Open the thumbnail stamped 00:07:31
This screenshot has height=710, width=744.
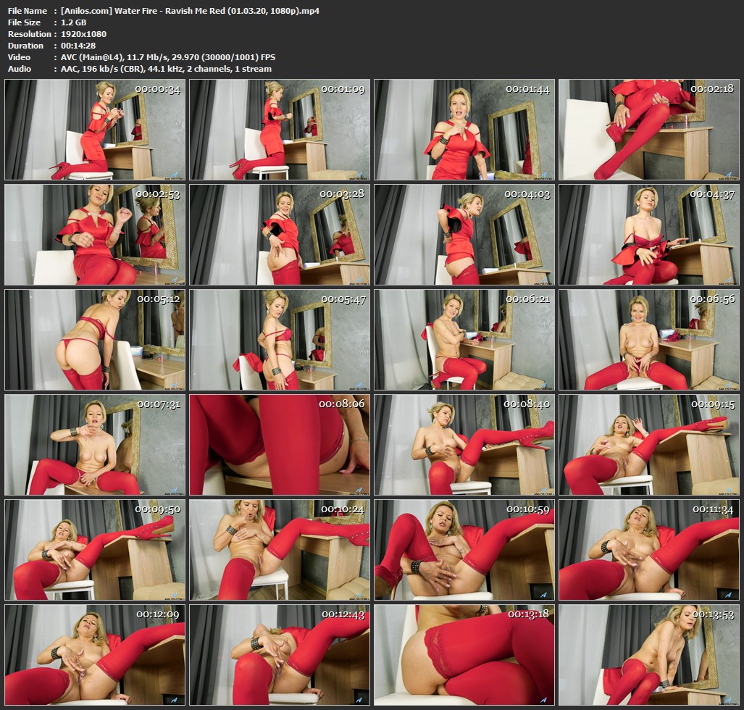coord(95,445)
